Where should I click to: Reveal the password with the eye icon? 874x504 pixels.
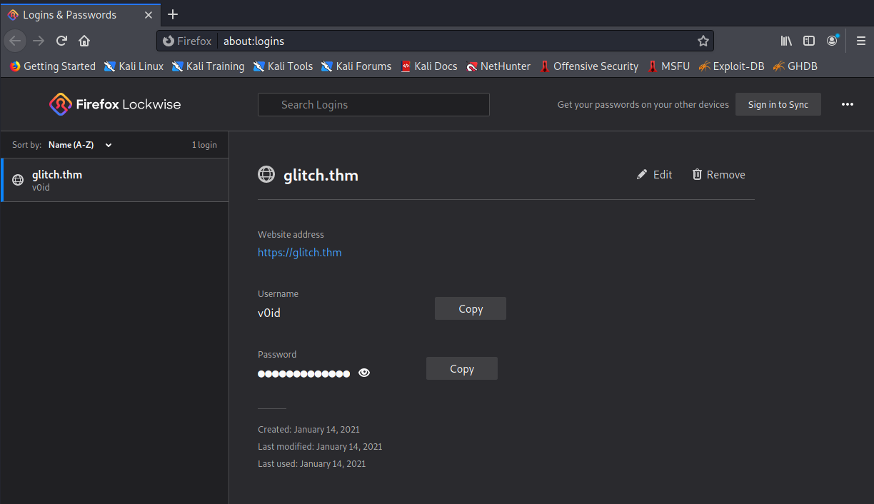[x=364, y=373]
